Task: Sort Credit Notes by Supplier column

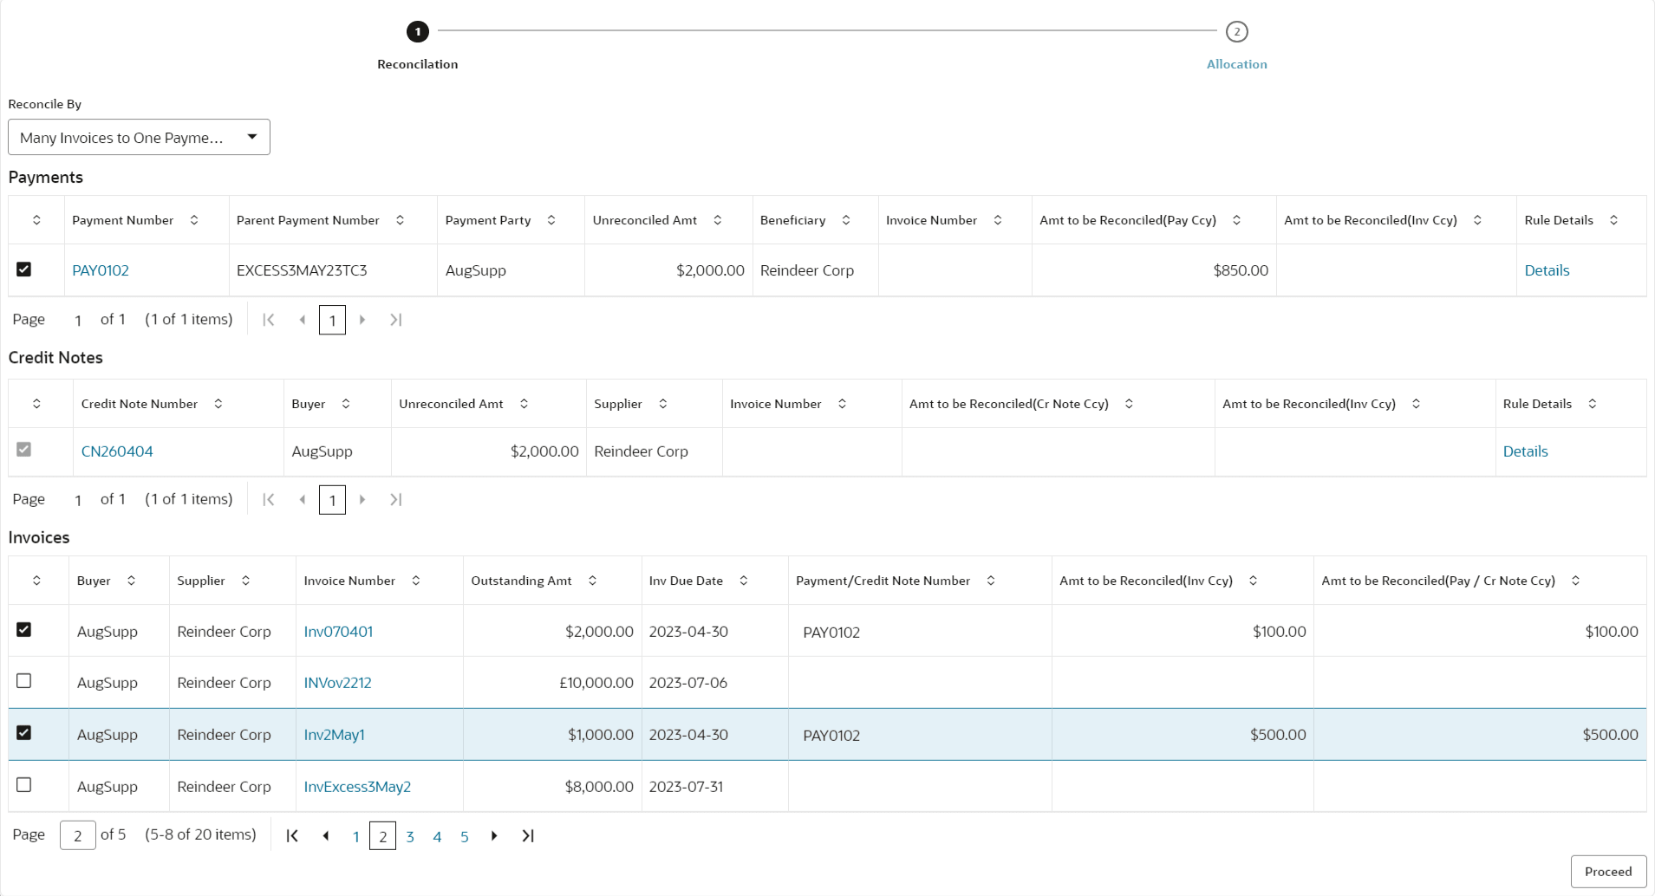Action: 663,404
